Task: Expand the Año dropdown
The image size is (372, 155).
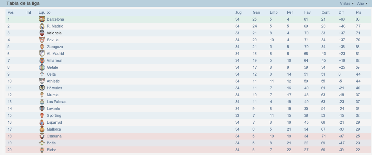Action: click(x=362, y=3)
